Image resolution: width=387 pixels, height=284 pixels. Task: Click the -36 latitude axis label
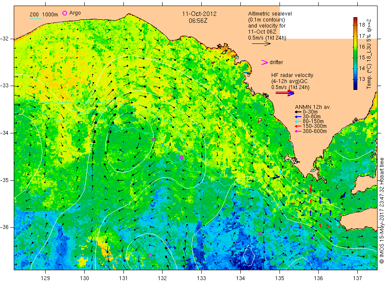pos(4,227)
